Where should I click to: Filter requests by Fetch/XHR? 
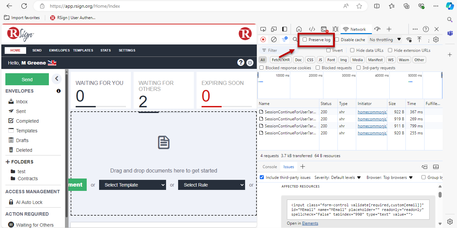pyautogui.click(x=281, y=60)
